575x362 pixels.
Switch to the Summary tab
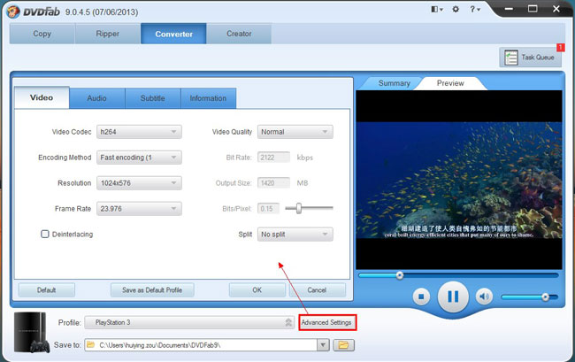(395, 83)
